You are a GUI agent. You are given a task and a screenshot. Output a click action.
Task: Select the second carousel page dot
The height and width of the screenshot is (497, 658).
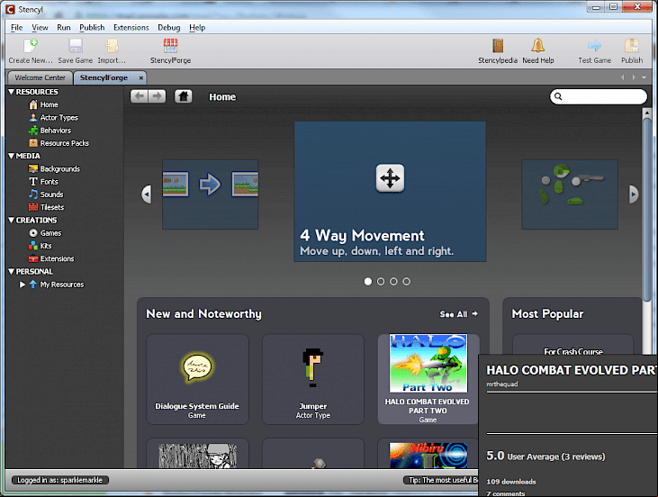pos(381,282)
